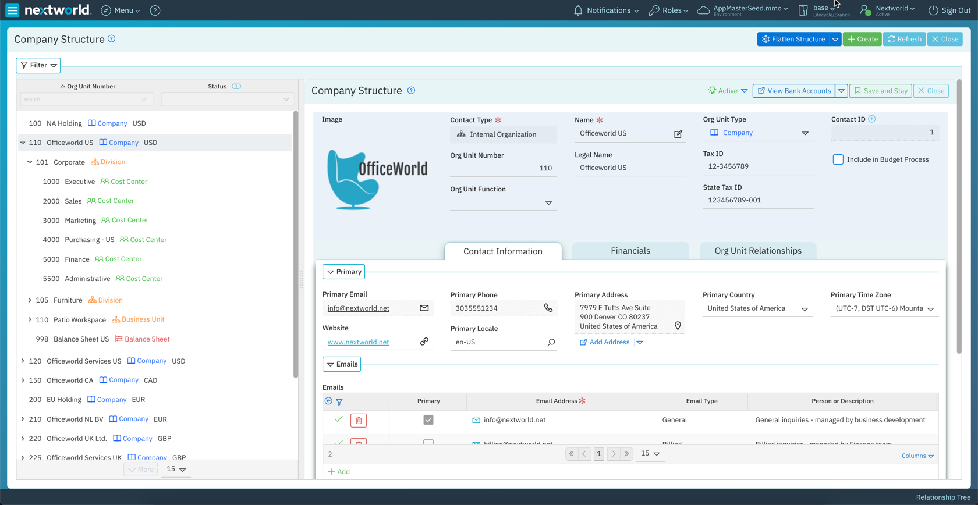Open the Org Unit Relationships tab
Image resolution: width=978 pixels, height=505 pixels.
[757, 251]
